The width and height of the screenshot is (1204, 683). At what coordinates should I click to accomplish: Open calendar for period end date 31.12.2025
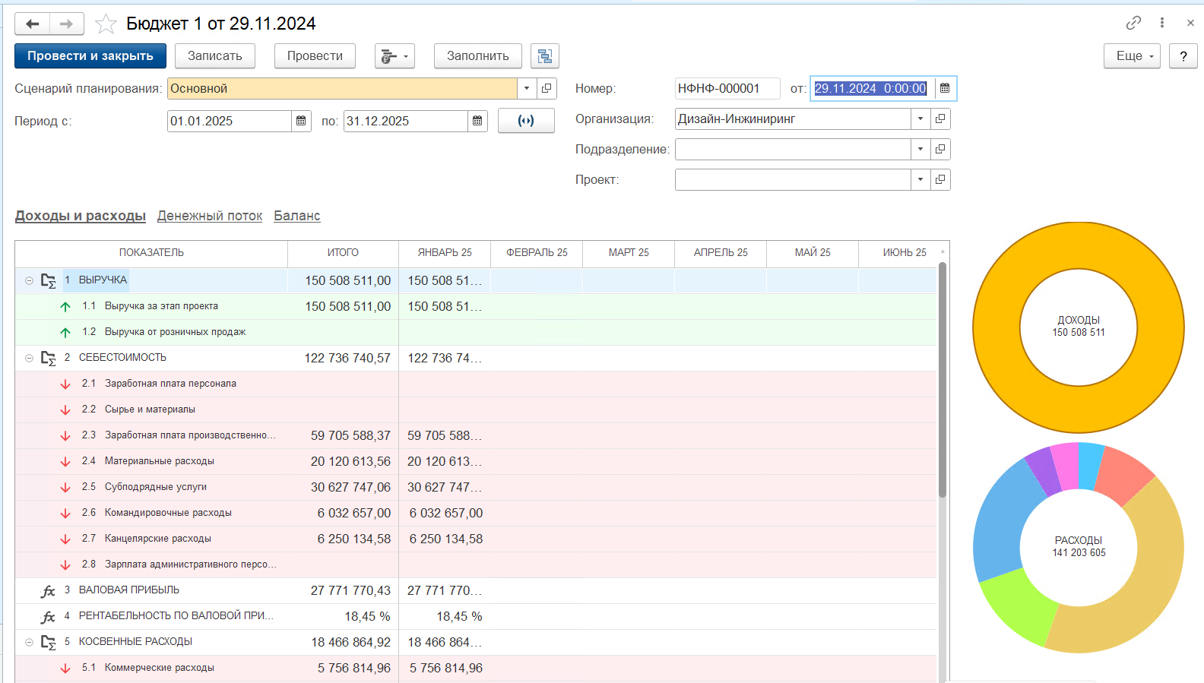[477, 121]
